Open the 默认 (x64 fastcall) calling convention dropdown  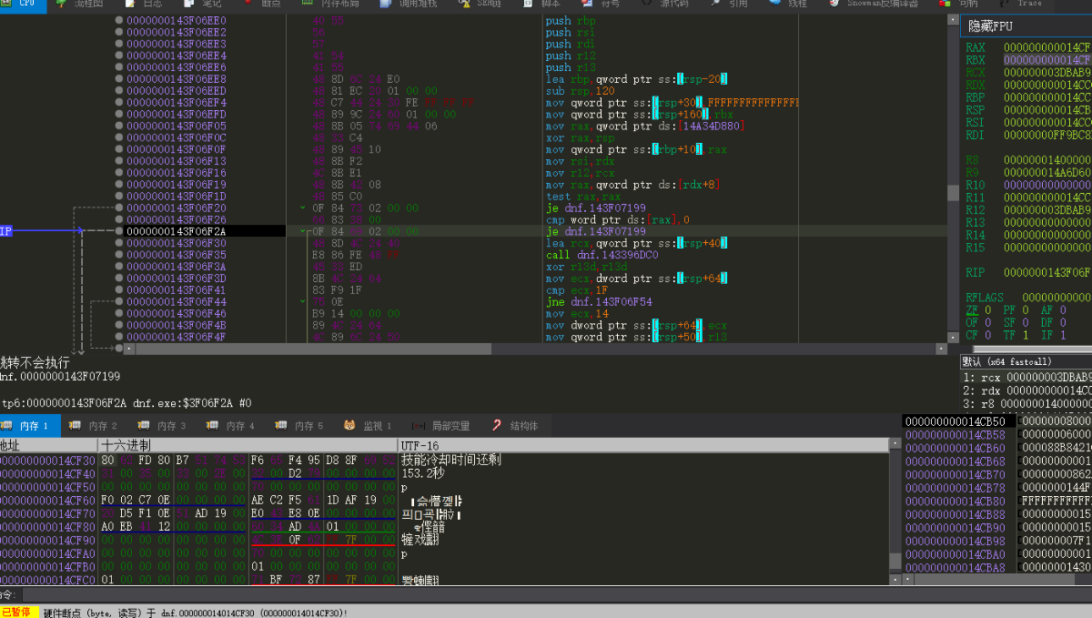point(1026,361)
